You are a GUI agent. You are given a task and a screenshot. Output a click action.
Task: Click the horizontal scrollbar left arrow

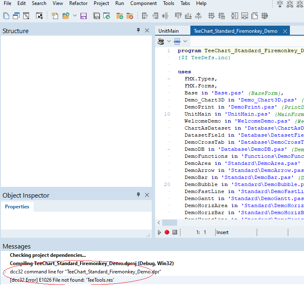tap(159, 223)
